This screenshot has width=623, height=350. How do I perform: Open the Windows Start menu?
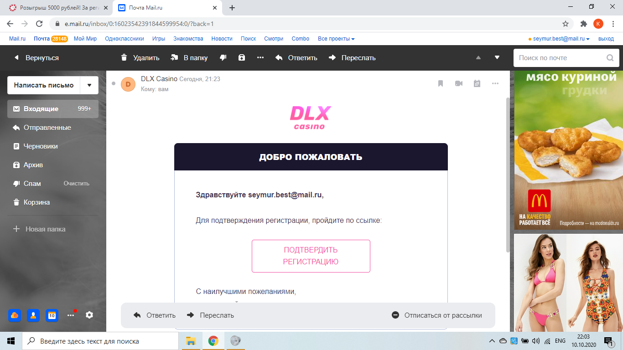point(11,341)
